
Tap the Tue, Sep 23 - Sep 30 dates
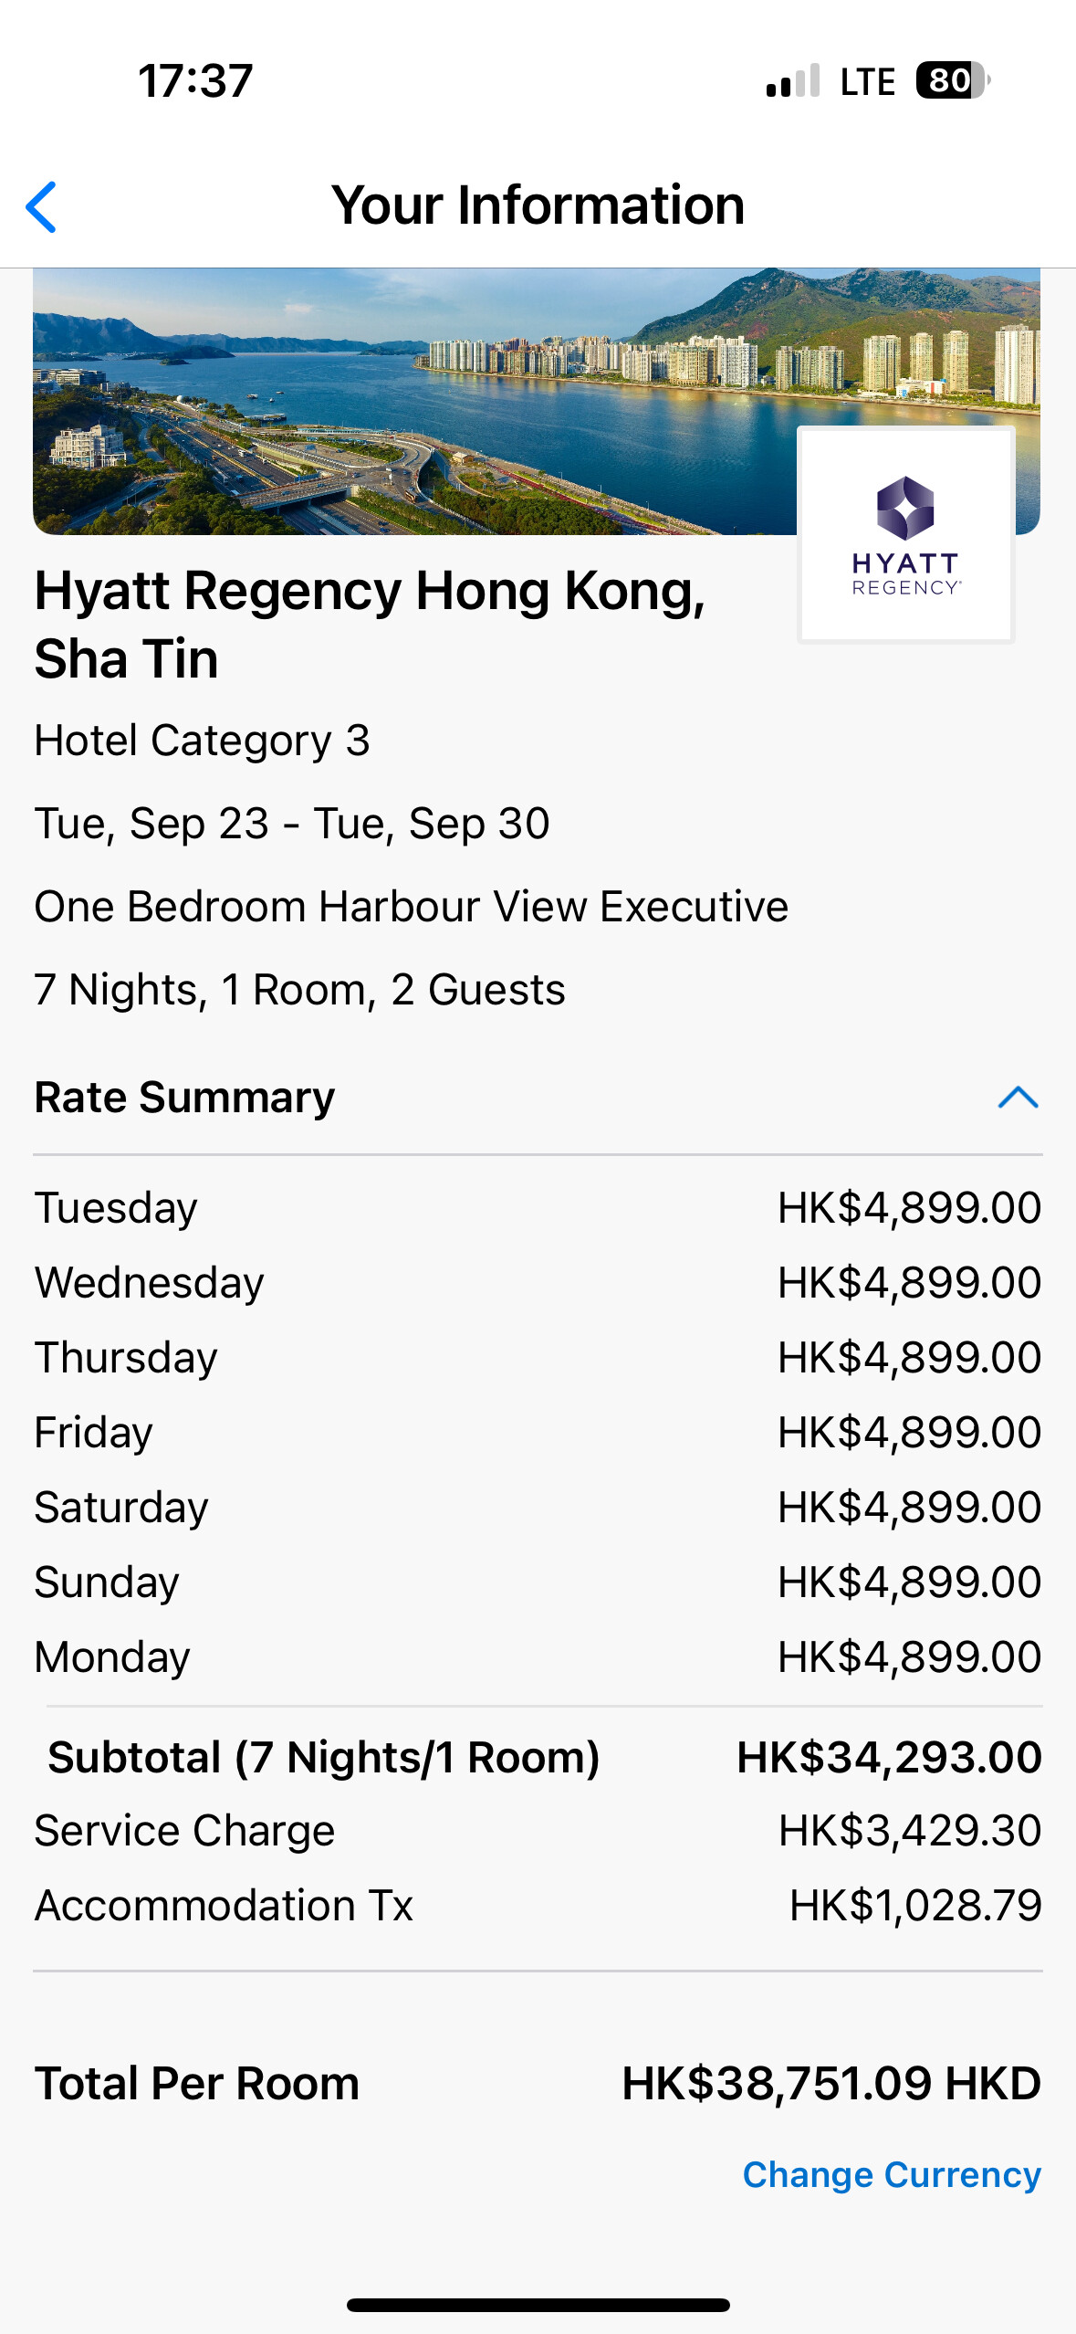[x=292, y=824]
